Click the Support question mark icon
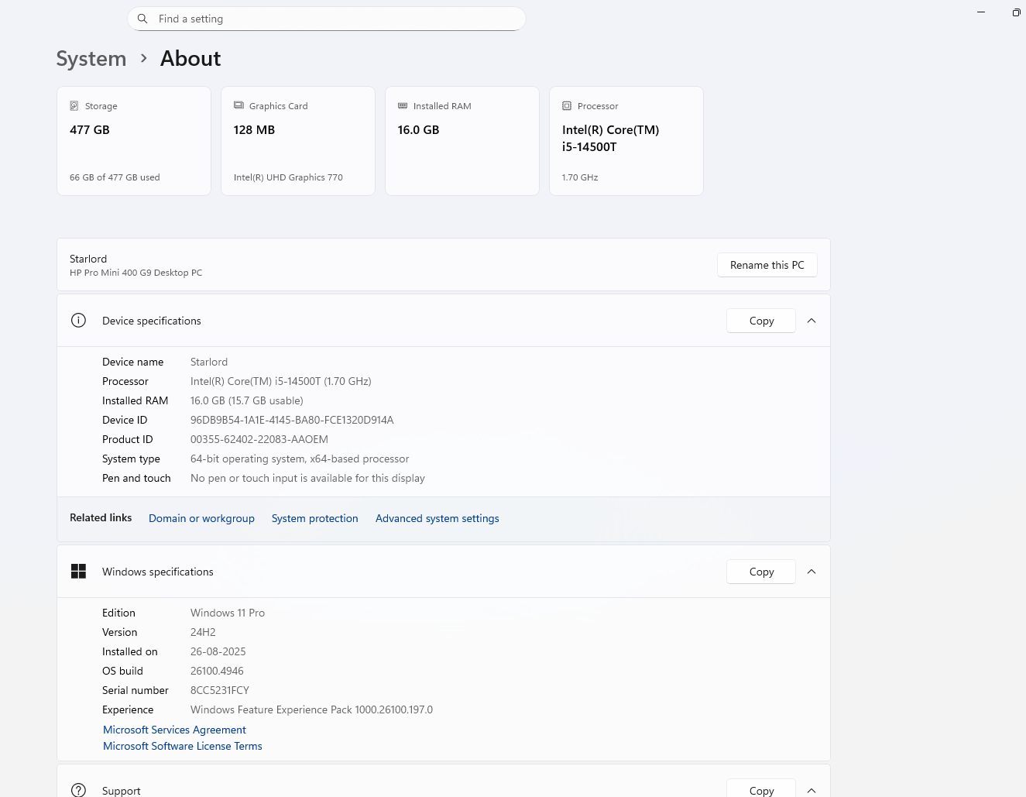The image size is (1026, 797). (x=78, y=790)
